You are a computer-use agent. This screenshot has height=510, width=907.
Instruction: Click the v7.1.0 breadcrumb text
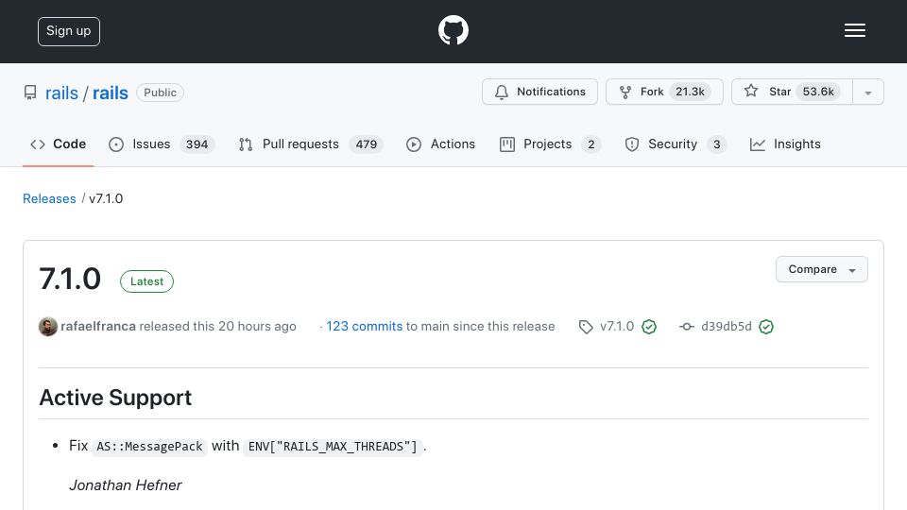click(106, 198)
